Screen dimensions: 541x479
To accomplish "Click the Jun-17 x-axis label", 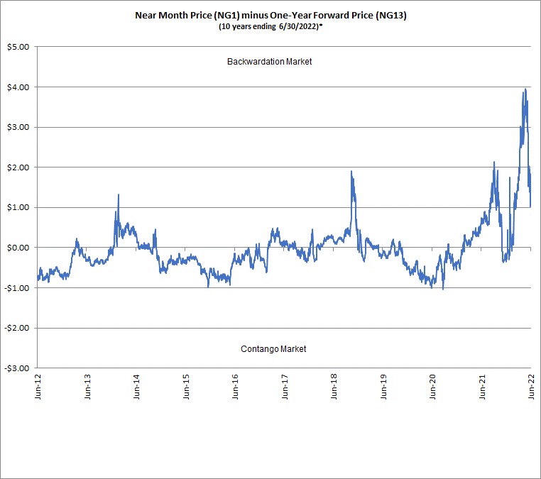I will [x=284, y=387].
